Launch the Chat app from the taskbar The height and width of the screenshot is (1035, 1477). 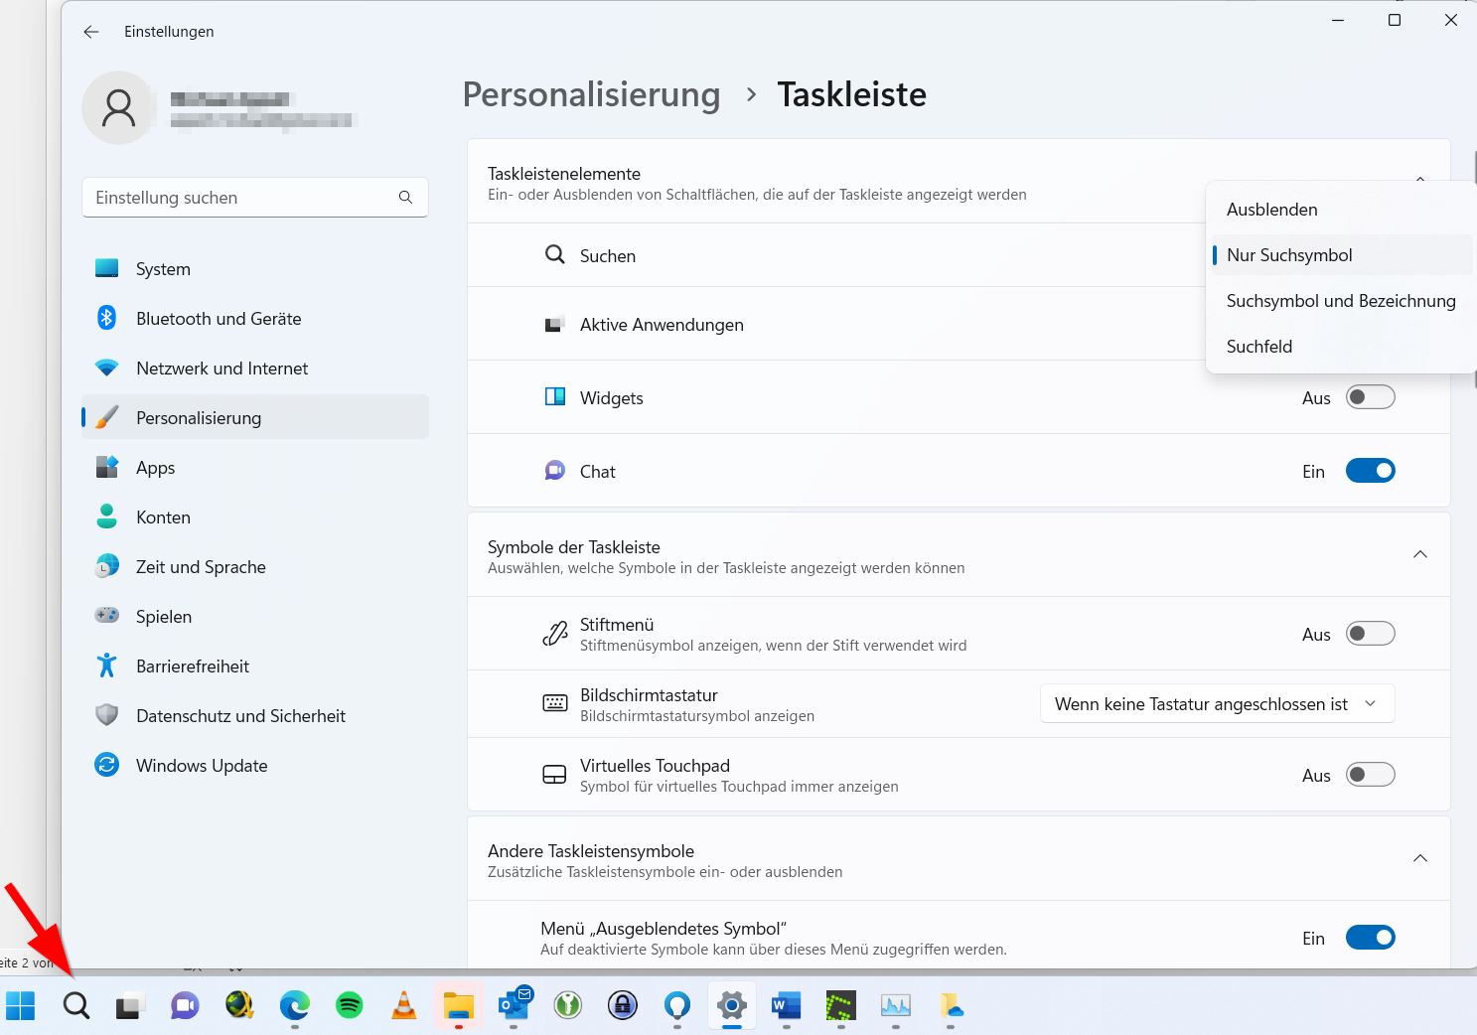(x=185, y=1006)
